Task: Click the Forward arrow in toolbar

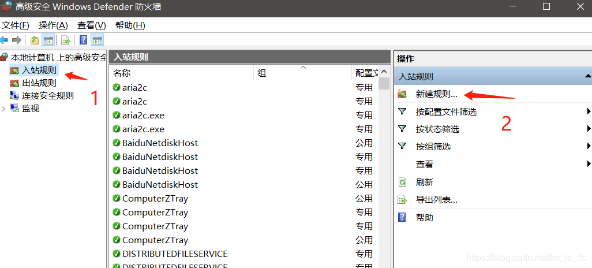Action: click(x=17, y=40)
